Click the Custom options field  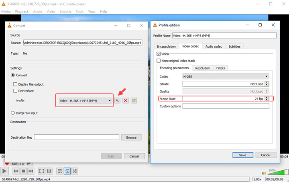coord(226,106)
